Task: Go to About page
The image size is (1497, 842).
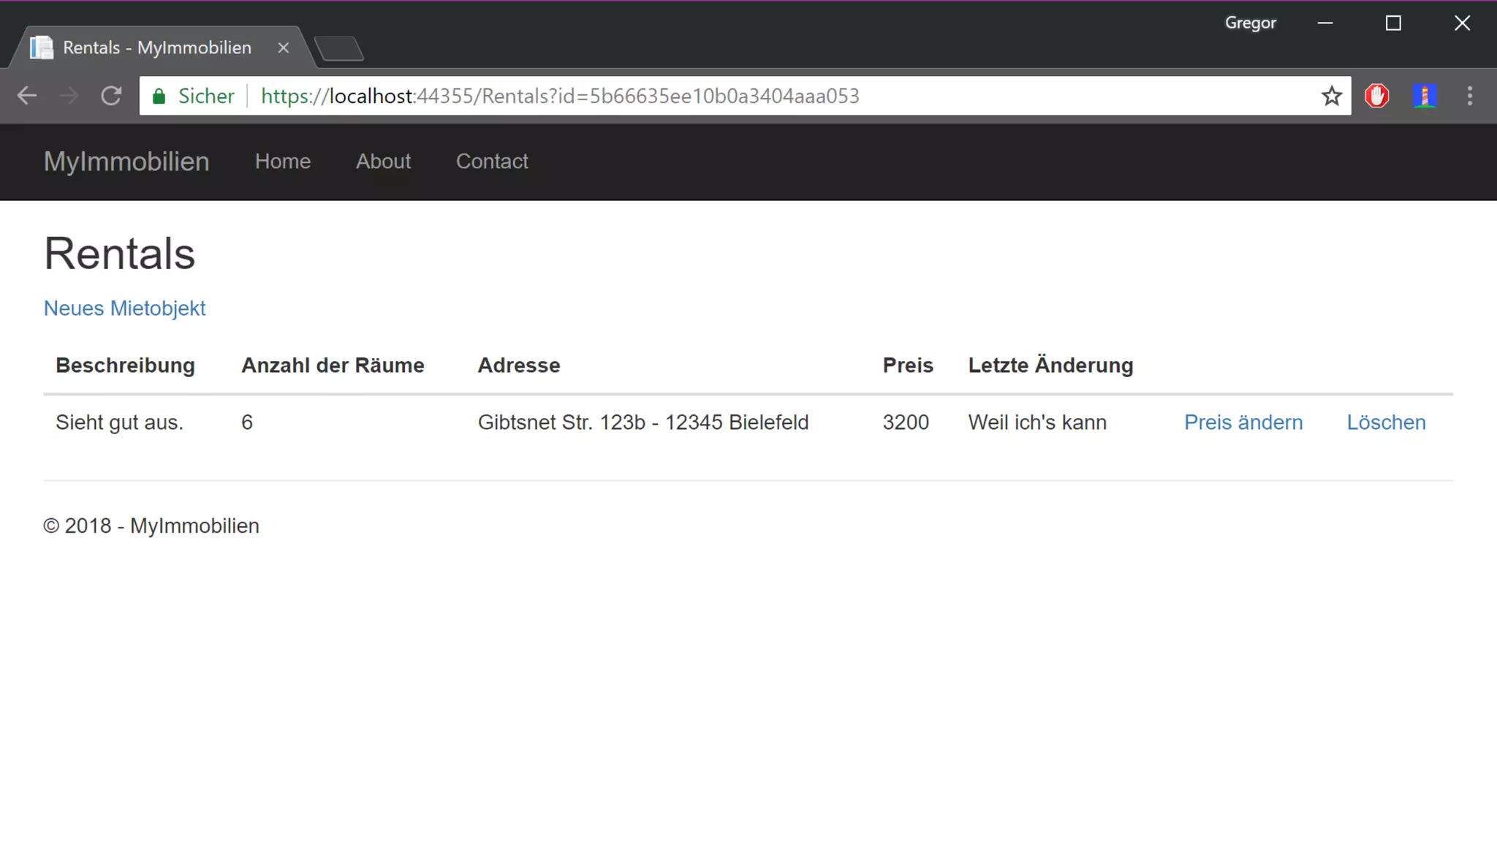Action: pyautogui.click(x=383, y=162)
